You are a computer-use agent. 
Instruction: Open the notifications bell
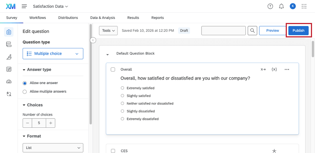coord(281,6)
